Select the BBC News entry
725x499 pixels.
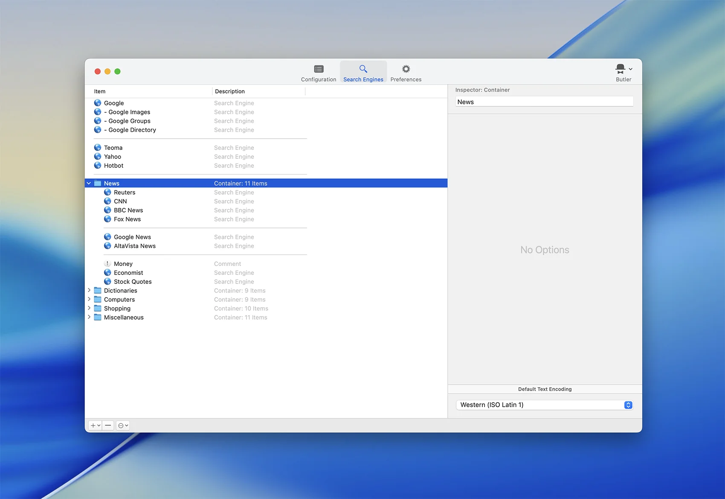point(128,210)
